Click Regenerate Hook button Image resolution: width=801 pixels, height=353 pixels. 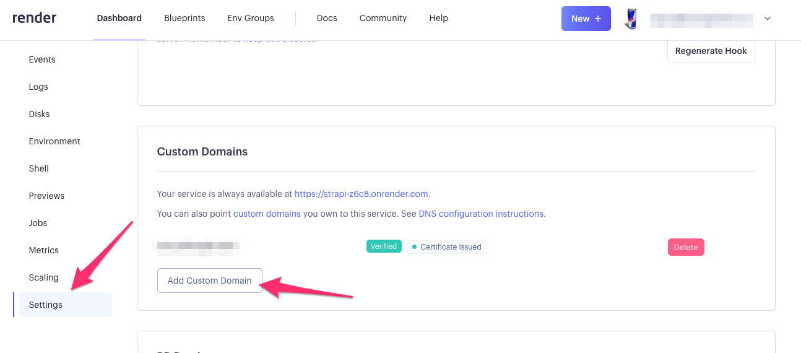711,51
